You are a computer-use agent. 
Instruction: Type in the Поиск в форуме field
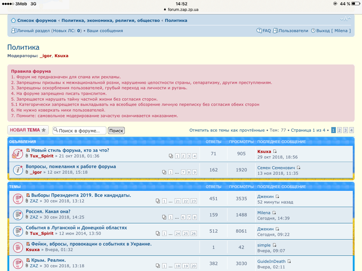click(81, 131)
